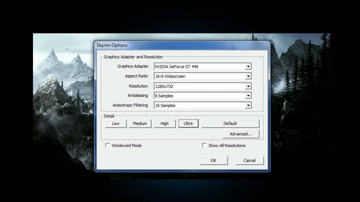This screenshot has width=360, height=202.
Task: Expand the Aspect Ratio dropdown arrow
Action: coord(248,76)
